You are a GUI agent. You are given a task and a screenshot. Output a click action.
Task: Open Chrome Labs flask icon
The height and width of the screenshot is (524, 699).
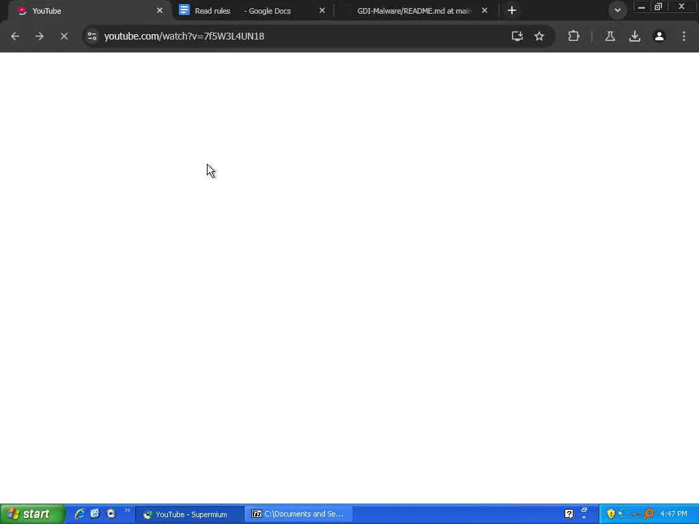coord(610,36)
